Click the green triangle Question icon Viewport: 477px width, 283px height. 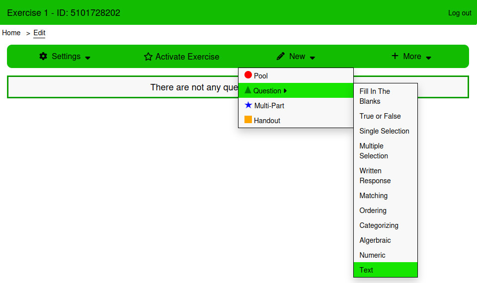click(x=248, y=90)
